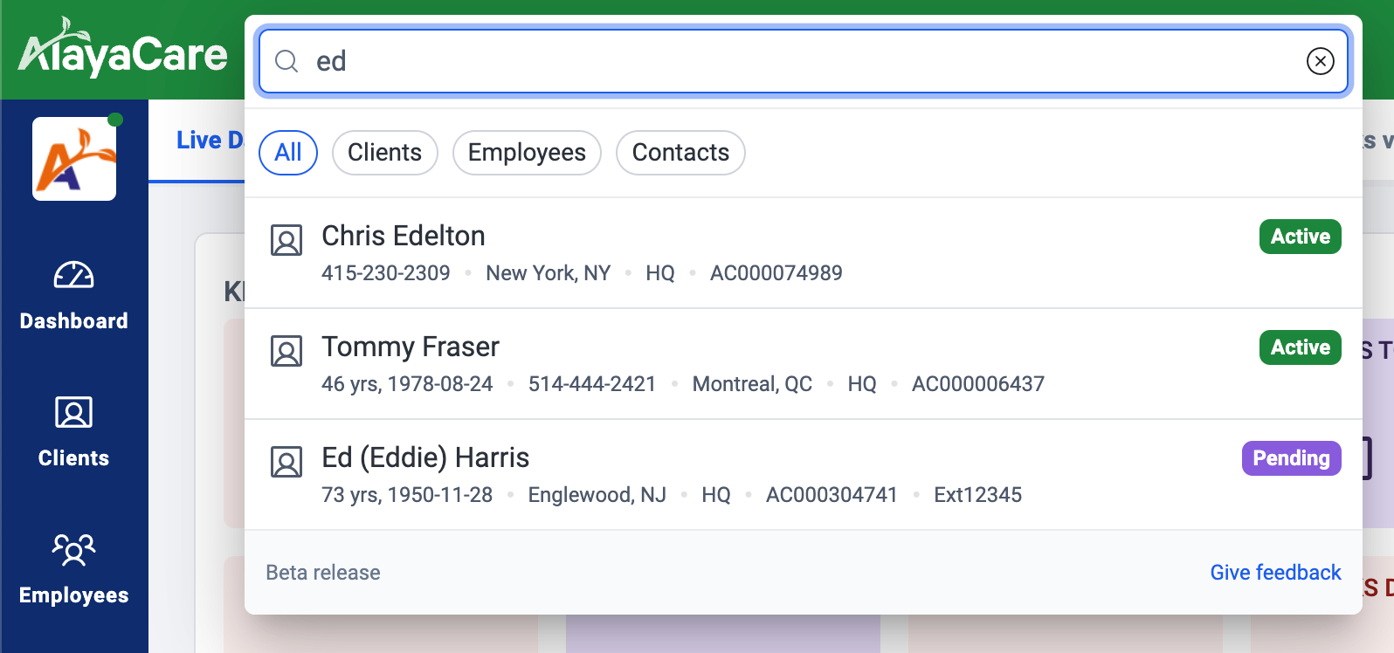Filter results by Employees chip
This screenshot has height=653, width=1394.
[527, 153]
